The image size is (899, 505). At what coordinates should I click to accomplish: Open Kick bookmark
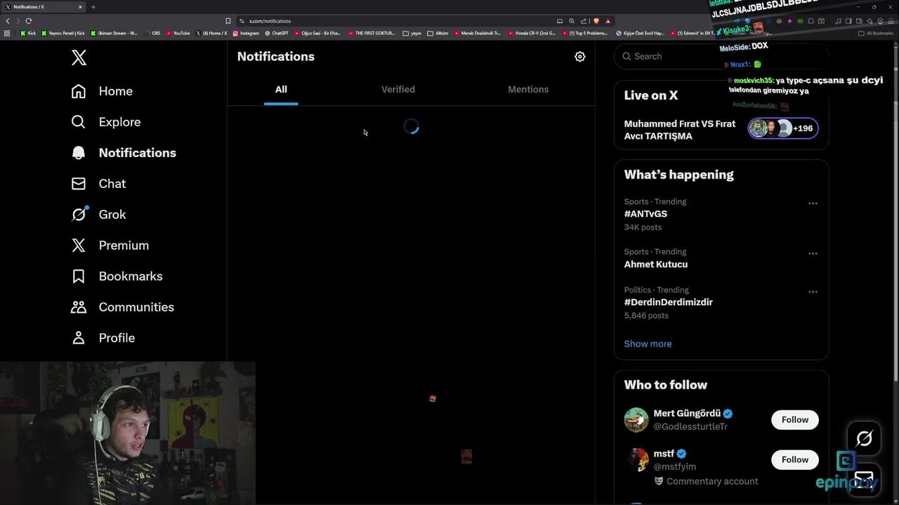click(x=28, y=33)
